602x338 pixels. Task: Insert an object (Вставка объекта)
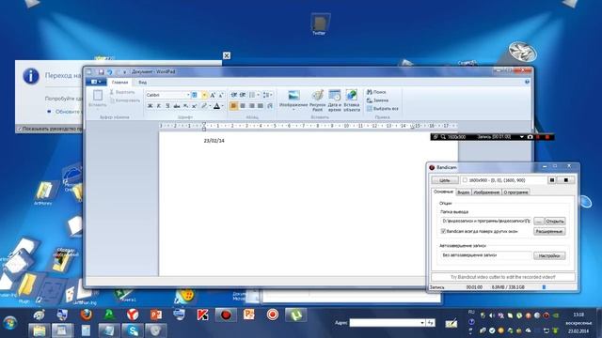[352, 100]
